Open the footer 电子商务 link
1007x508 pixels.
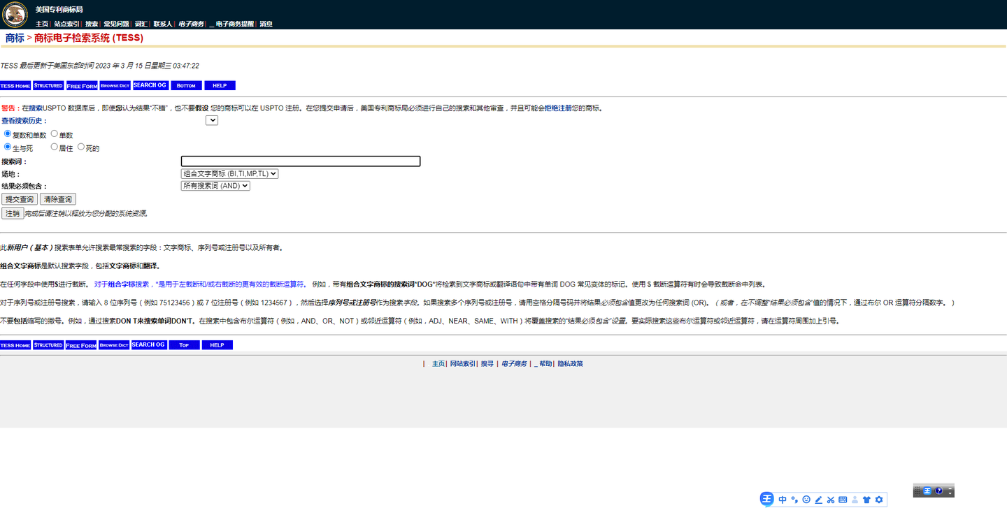click(514, 364)
